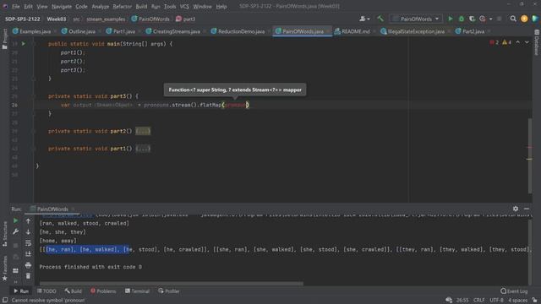The width and height of the screenshot is (541, 304).
Task: Hide the Run panel with minus icon
Action: 527,209
